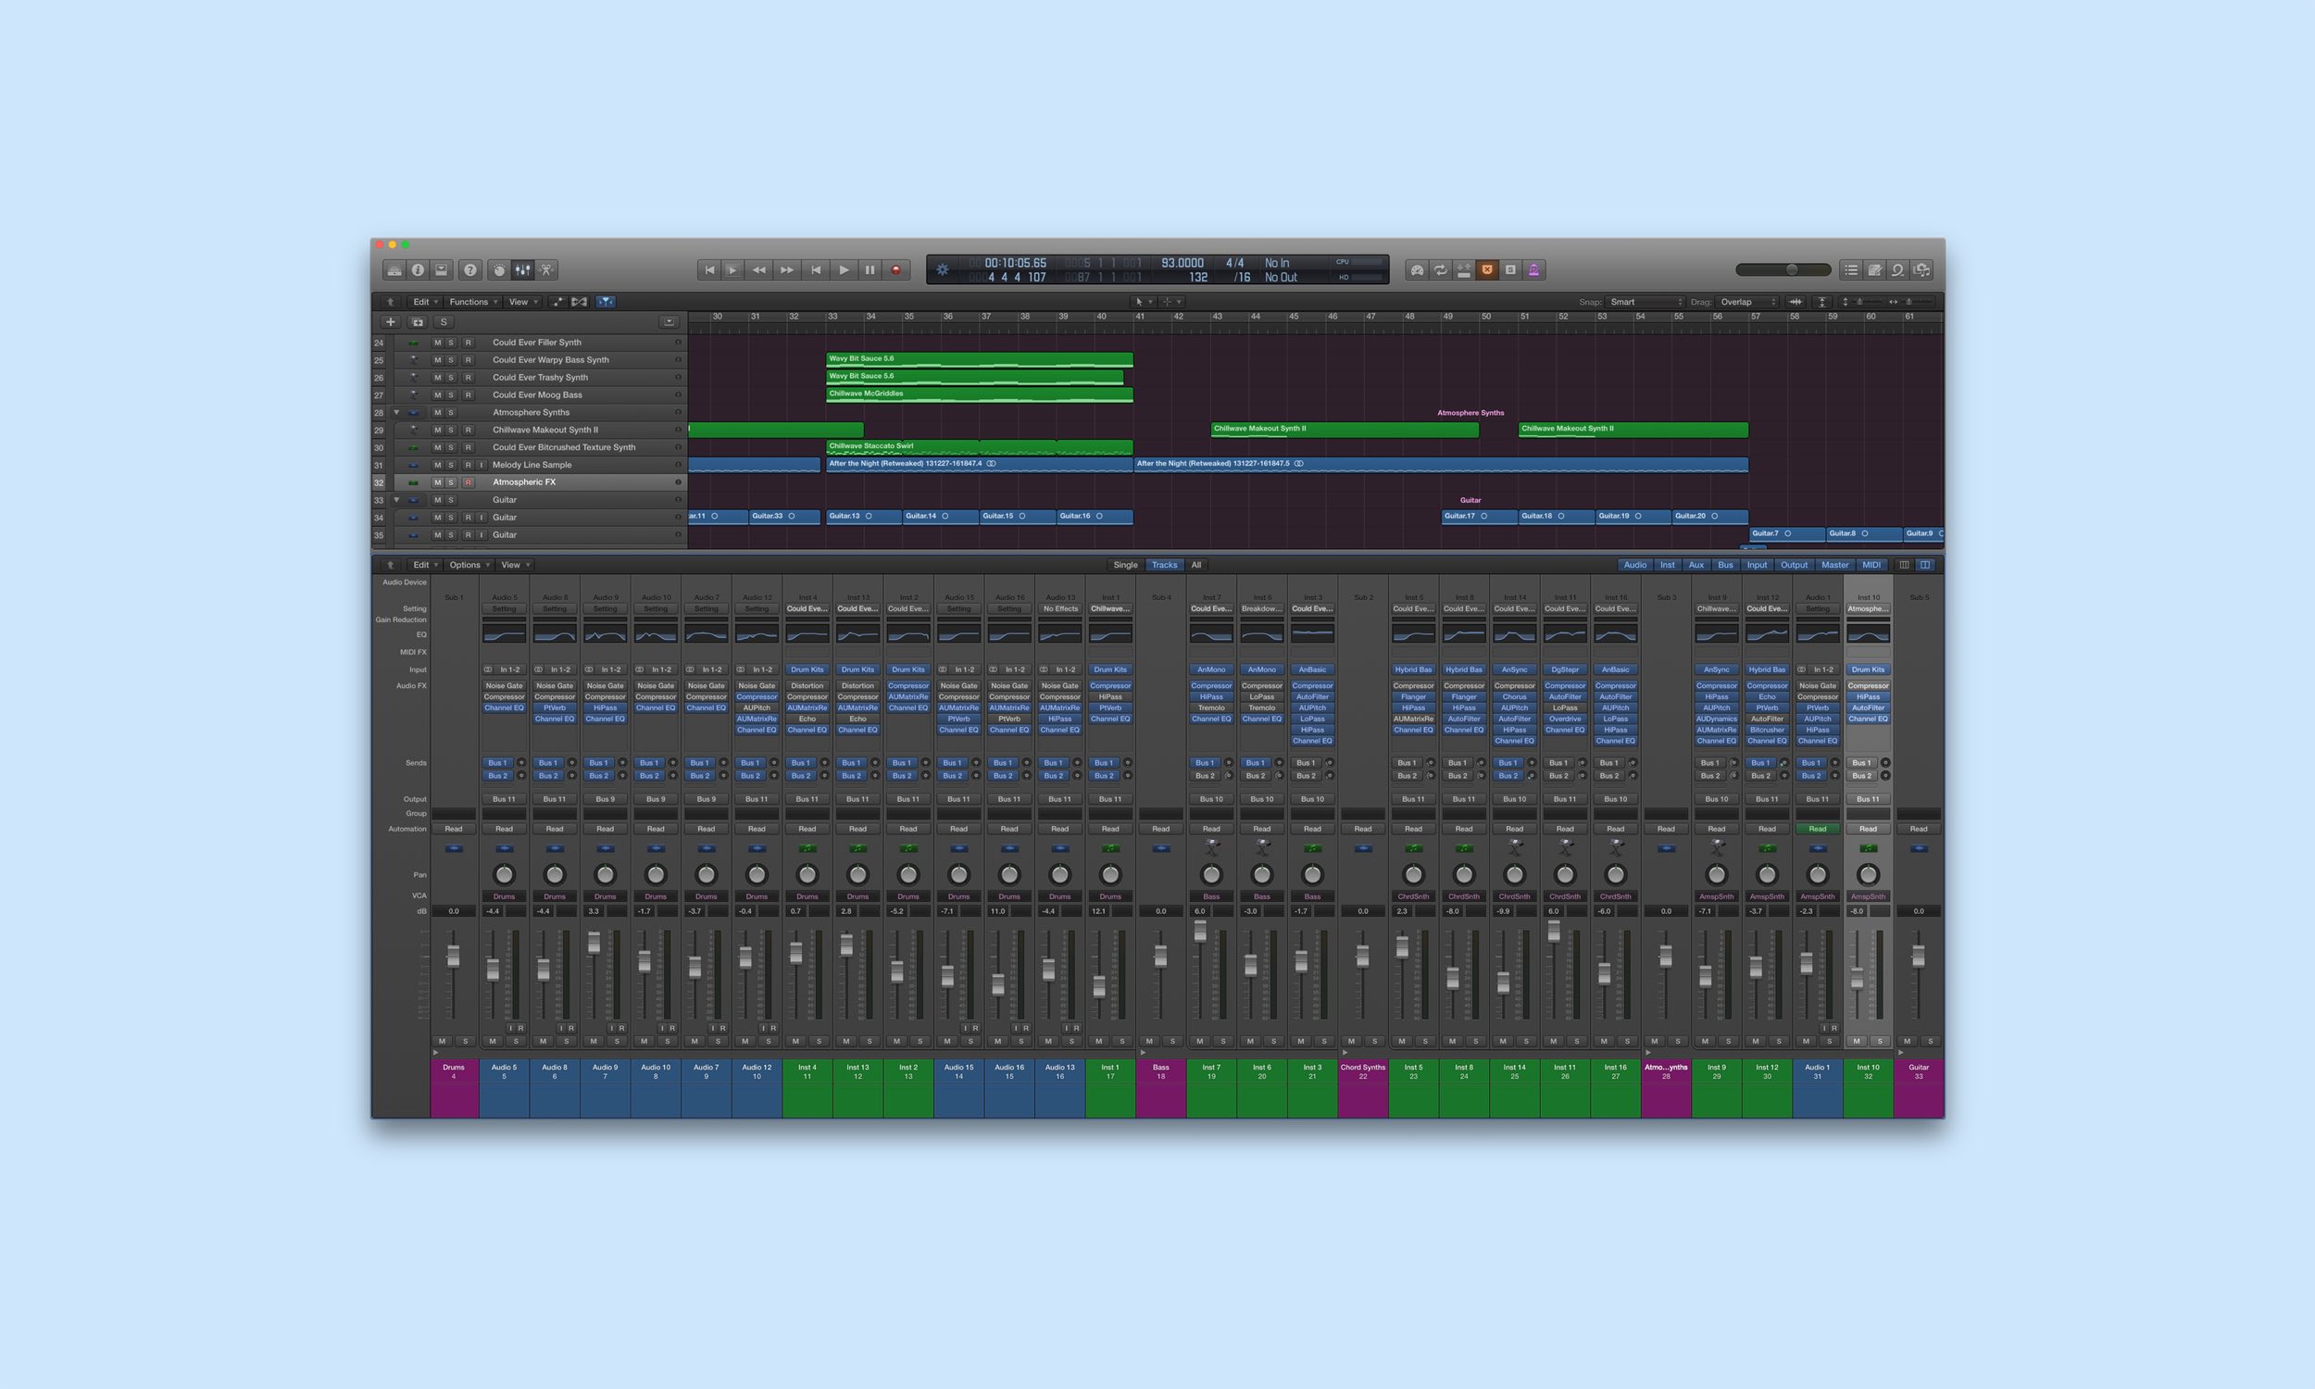
Task: Toggle Waveform Zoom button
Action: click(x=1796, y=301)
